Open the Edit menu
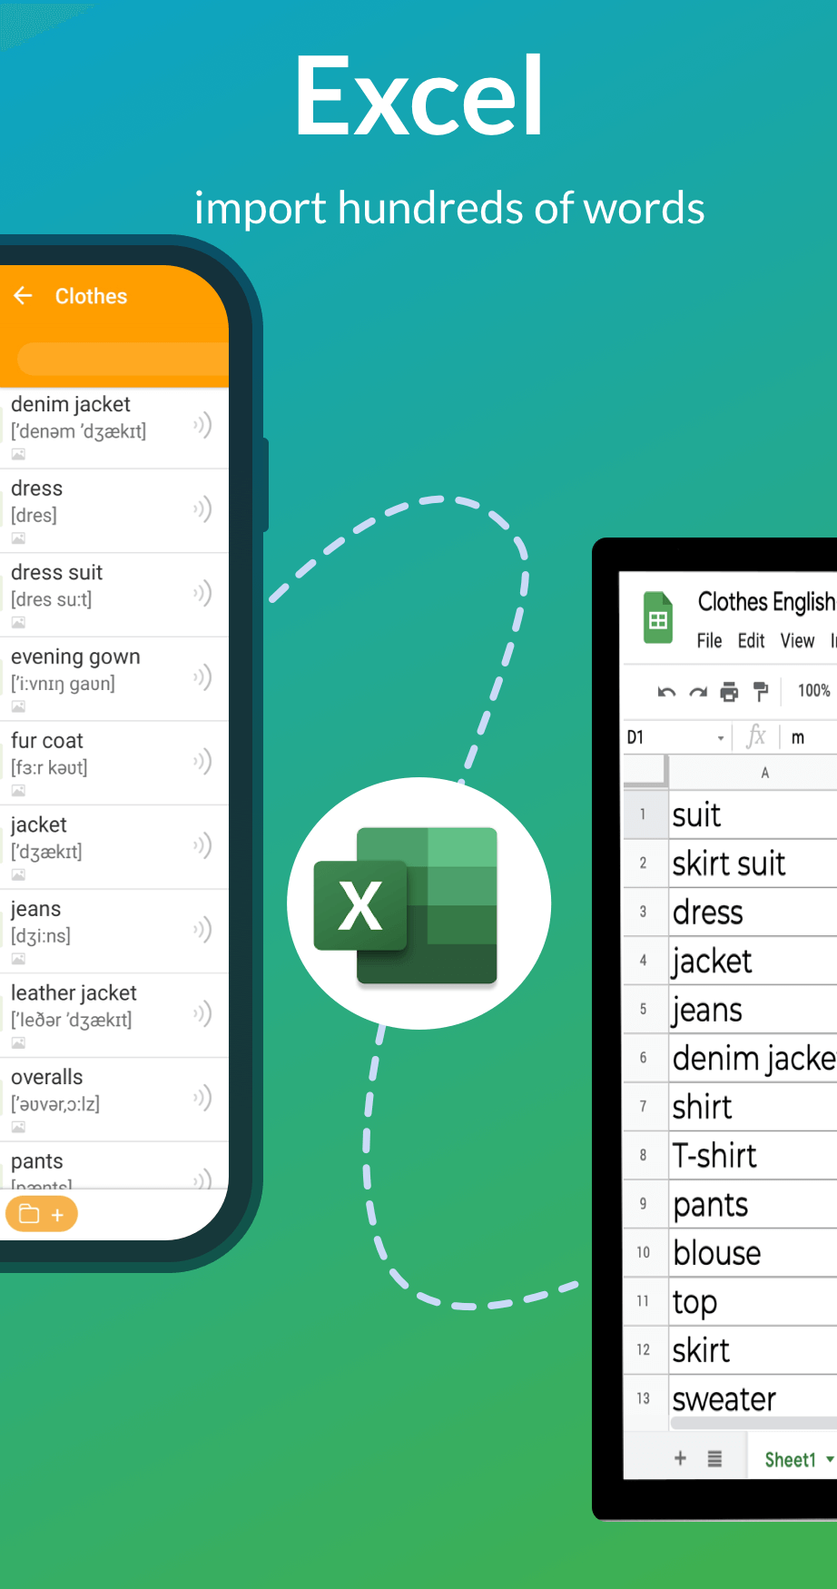Screen dimensions: 837x1589 click(x=751, y=641)
